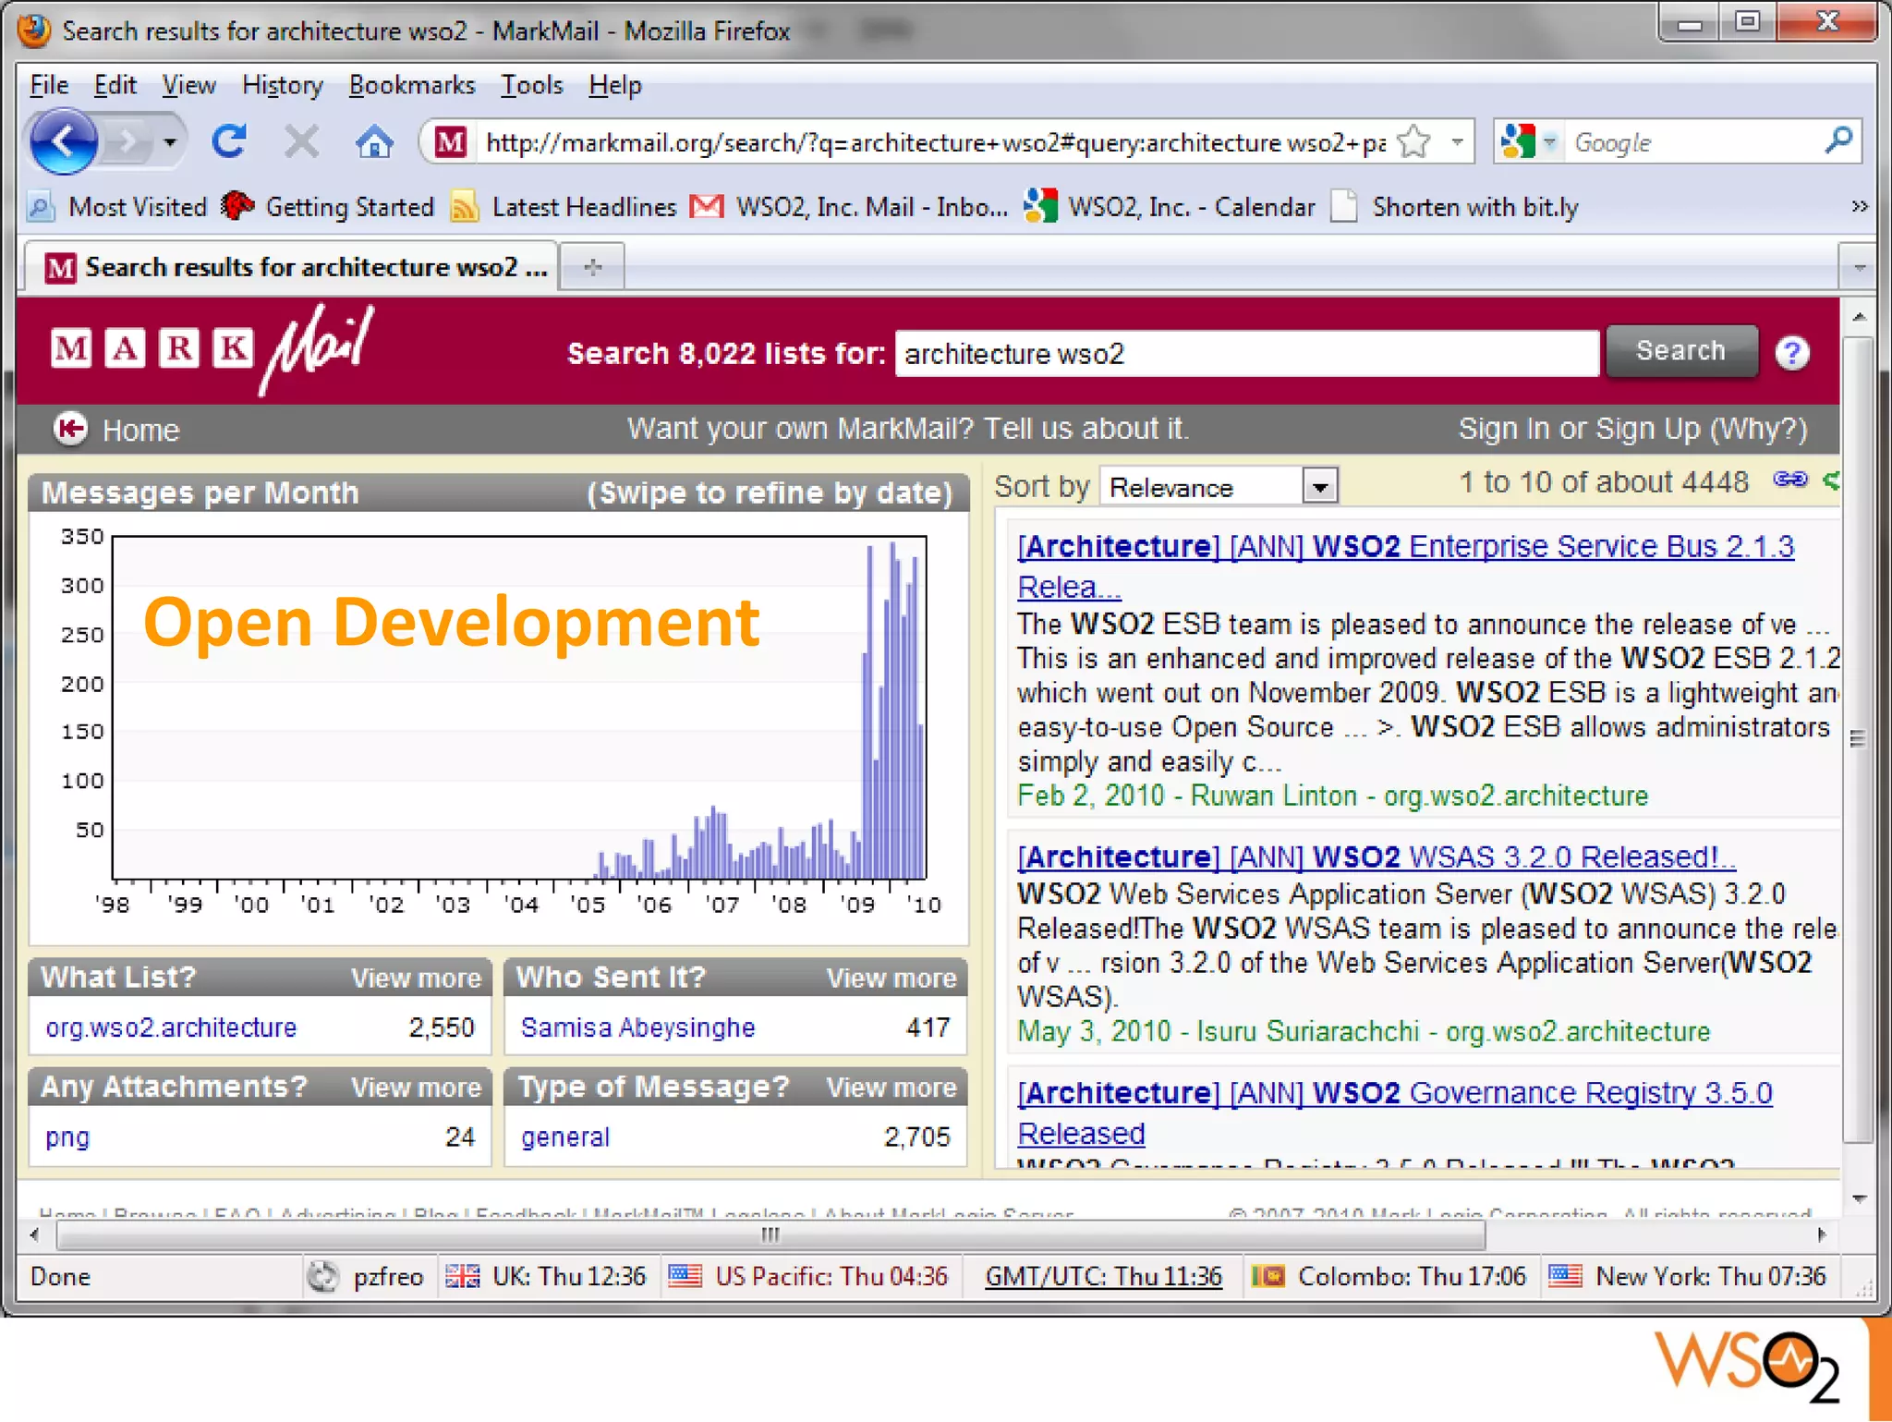The width and height of the screenshot is (1892, 1422).
Task: Click the vertical scrollbar up arrow
Action: (1860, 317)
